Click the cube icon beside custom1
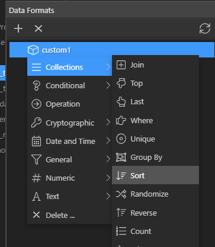This screenshot has height=247, width=215. pos(33,50)
